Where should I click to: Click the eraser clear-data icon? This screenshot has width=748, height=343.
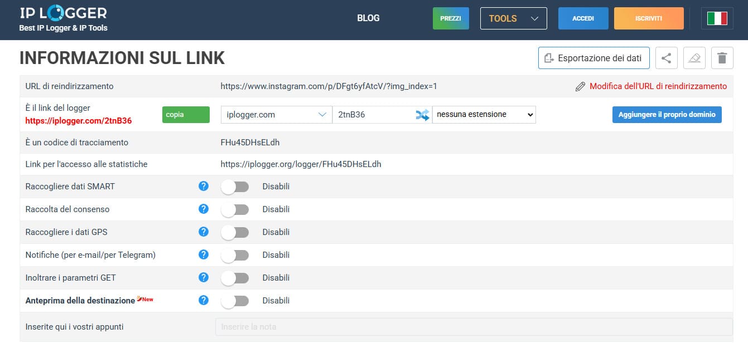coord(694,58)
